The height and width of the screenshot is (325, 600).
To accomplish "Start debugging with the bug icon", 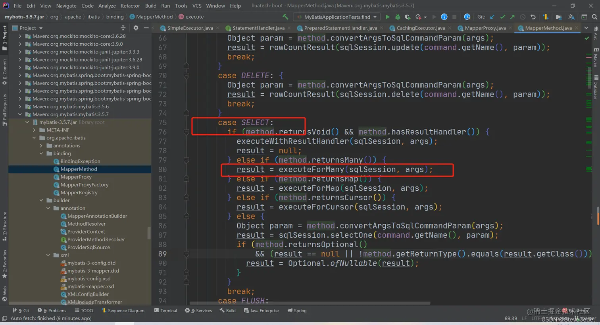I will [398, 17].
